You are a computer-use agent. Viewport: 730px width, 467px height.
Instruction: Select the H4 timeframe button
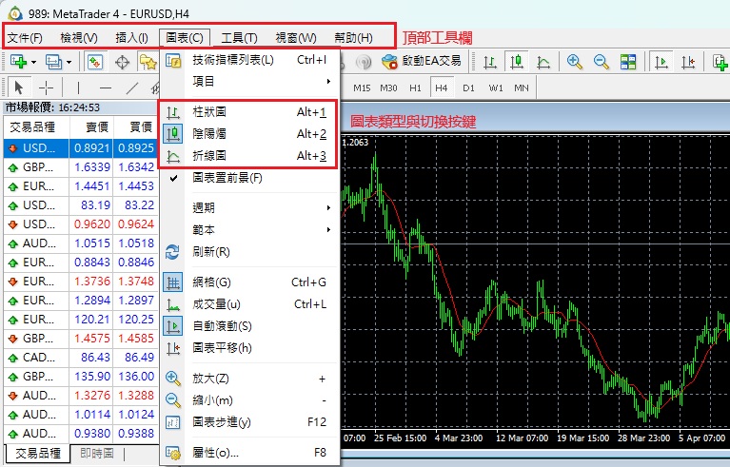[442, 88]
